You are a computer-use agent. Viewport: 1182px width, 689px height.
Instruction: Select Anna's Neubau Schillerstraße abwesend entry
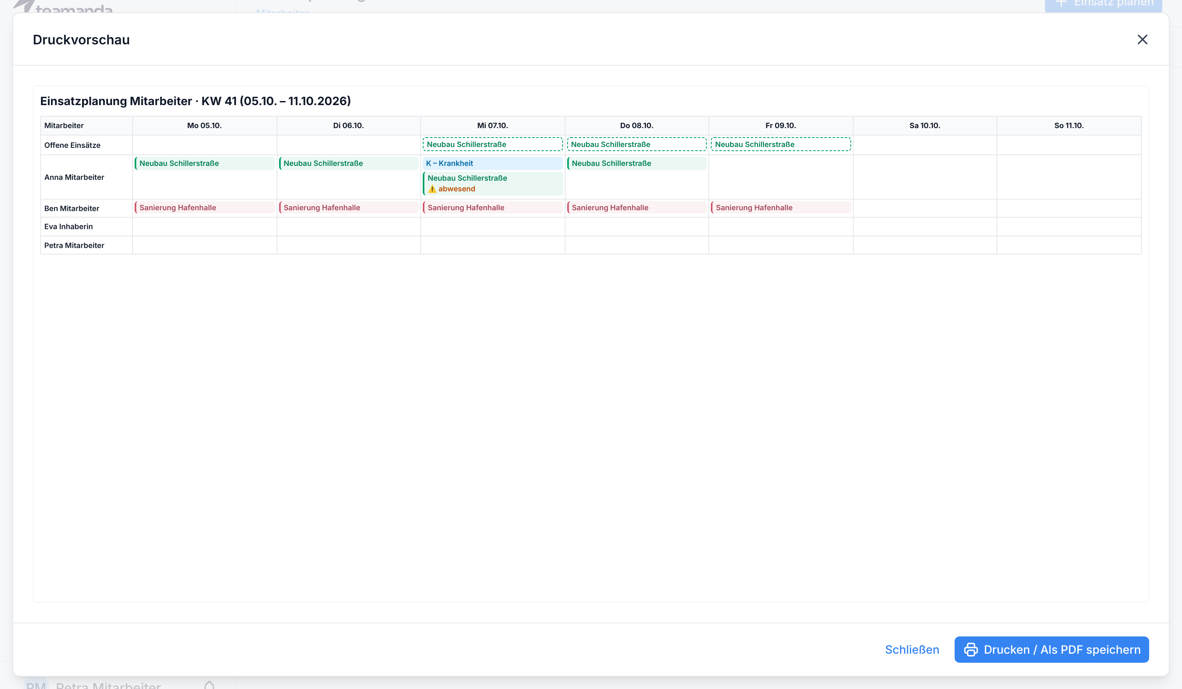click(x=492, y=184)
